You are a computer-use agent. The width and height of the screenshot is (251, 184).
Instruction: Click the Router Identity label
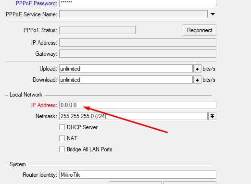40,175
